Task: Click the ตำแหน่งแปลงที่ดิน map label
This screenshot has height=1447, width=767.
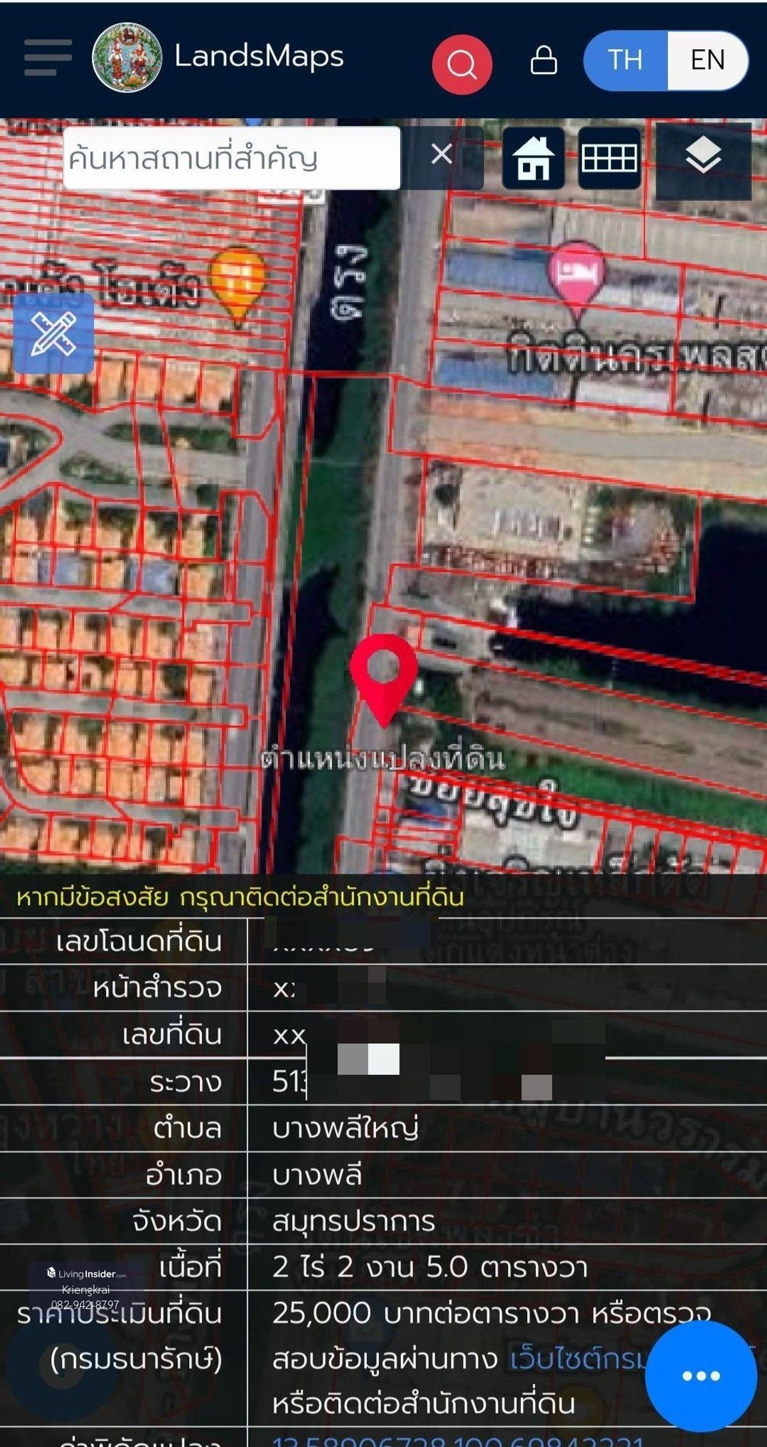Action: point(383,759)
